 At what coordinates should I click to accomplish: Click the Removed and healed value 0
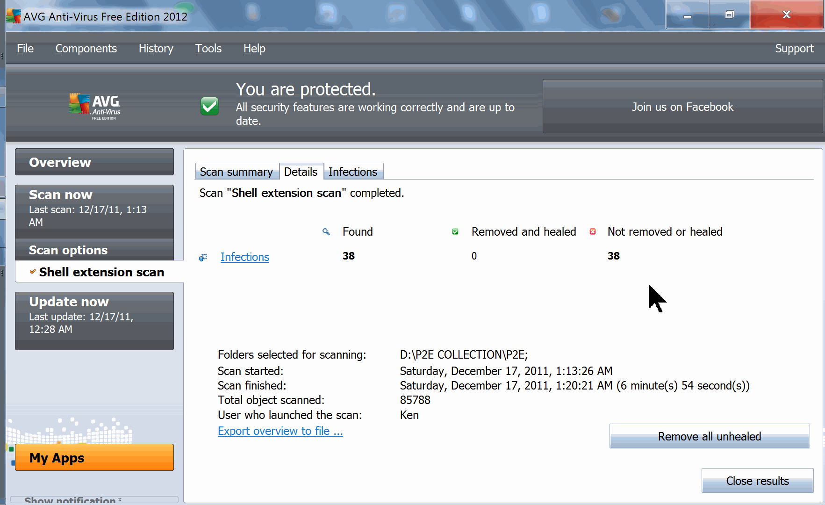(x=474, y=256)
